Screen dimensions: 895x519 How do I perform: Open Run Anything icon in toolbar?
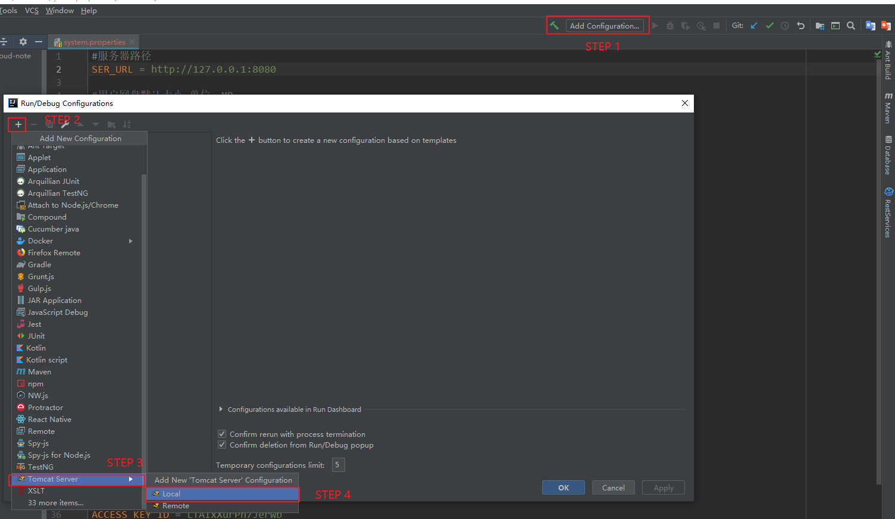click(x=835, y=26)
